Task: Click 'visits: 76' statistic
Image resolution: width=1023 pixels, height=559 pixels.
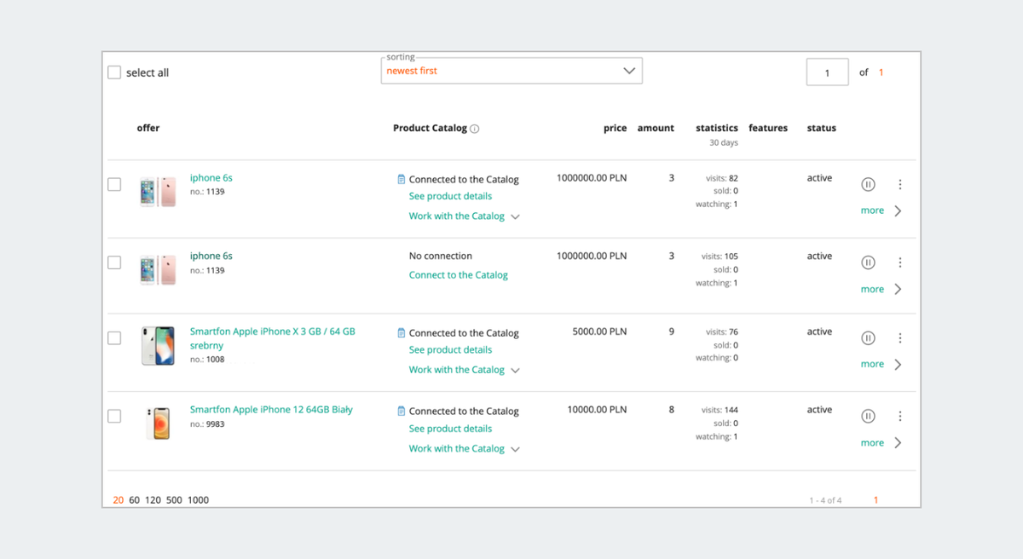Action: click(722, 331)
